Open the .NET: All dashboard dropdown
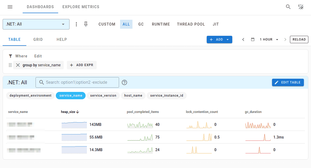 (36, 24)
